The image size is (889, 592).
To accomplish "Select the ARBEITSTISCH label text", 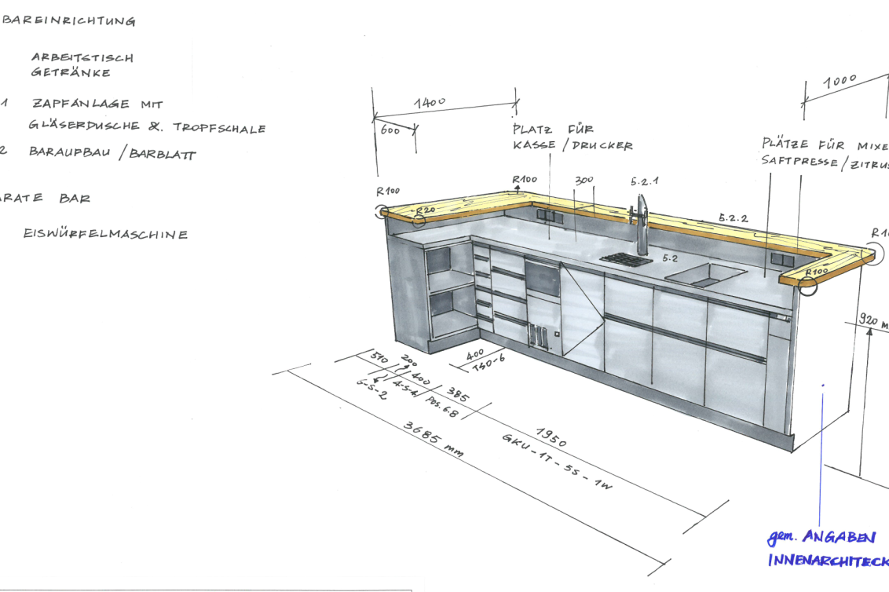I will pos(82,57).
